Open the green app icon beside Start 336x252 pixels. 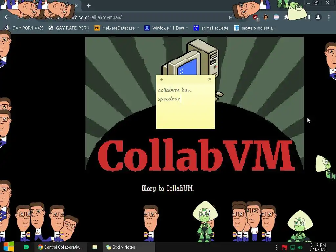click(26, 247)
